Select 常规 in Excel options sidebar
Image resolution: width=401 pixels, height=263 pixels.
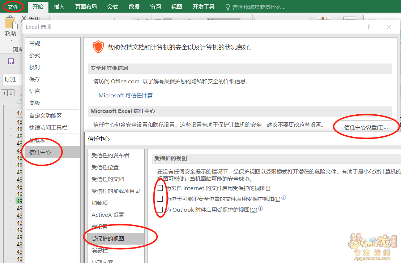tap(53, 44)
